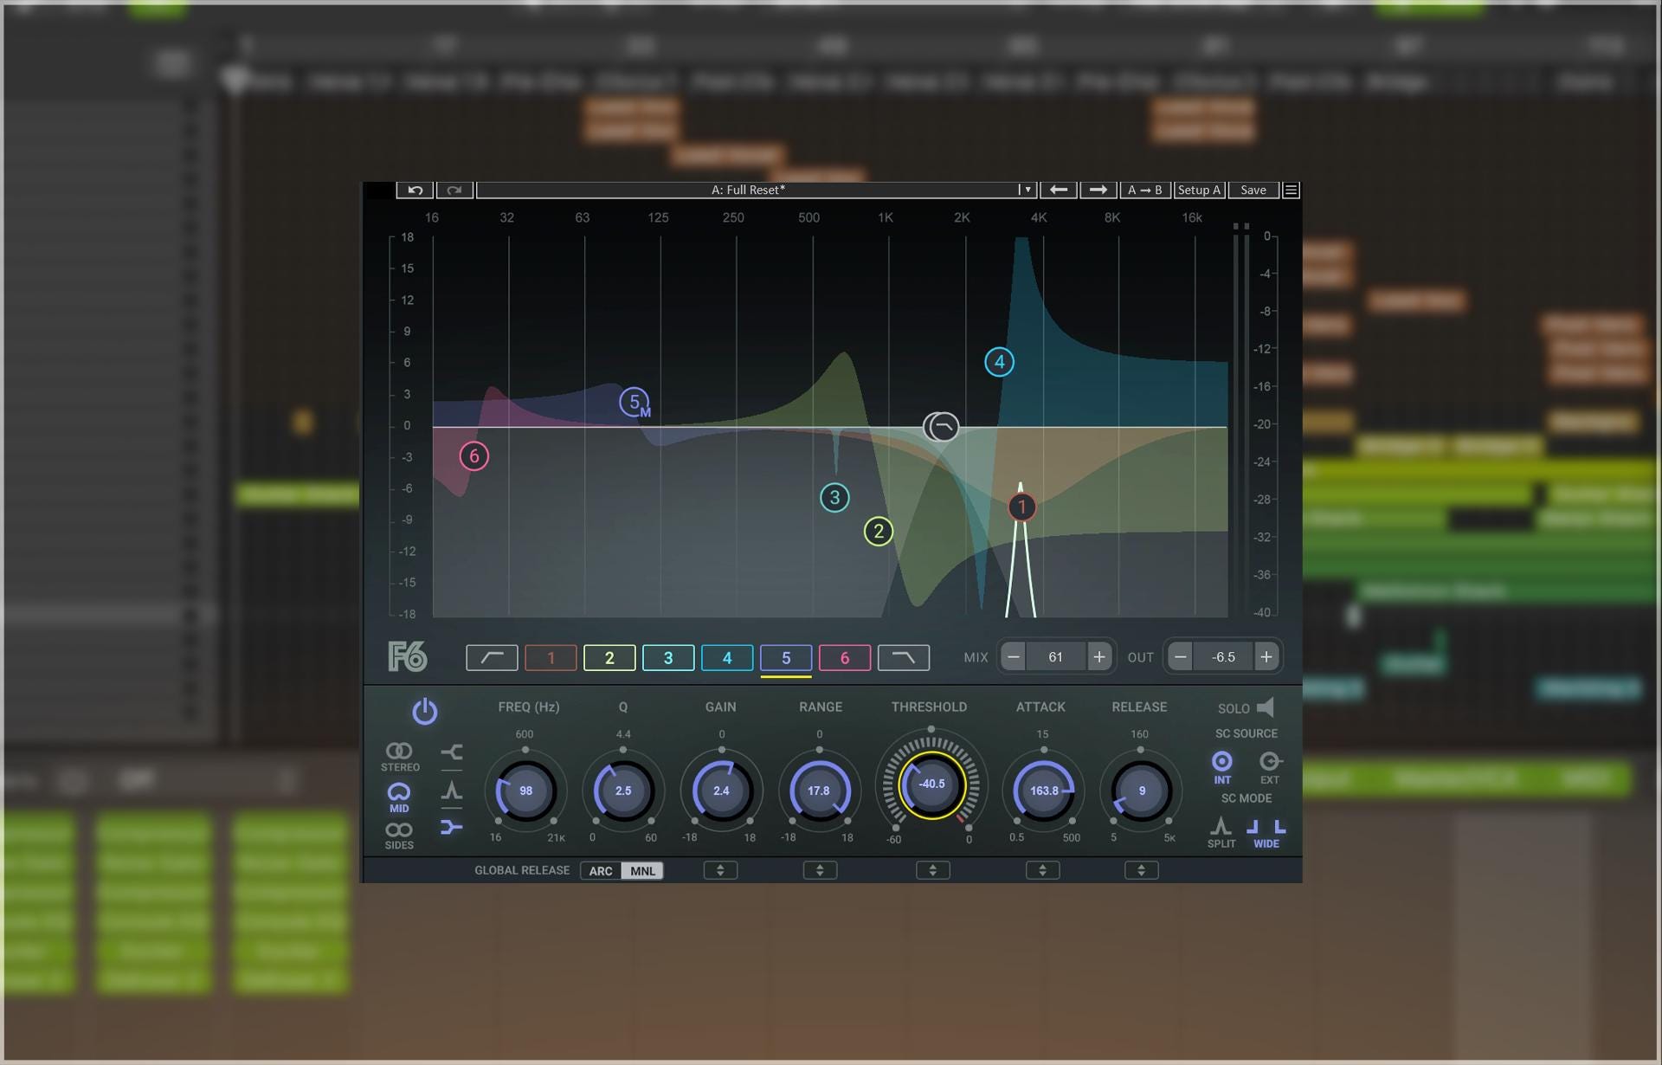Image resolution: width=1662 pixels, height=1065 pixels.
Task: Select band 3 node on graph
Action: click(834, 497)
